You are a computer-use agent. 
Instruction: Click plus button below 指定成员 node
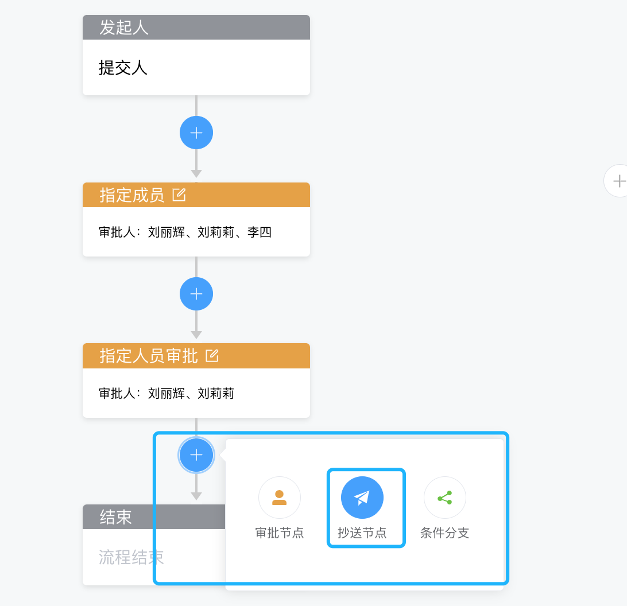[x=196, y=294]
